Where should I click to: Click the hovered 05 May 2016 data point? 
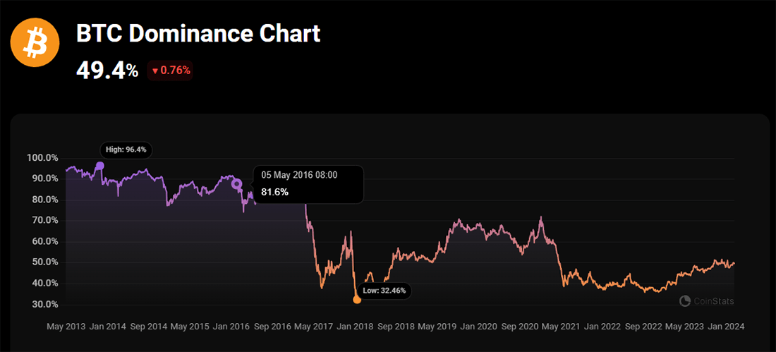click(237, 184)
